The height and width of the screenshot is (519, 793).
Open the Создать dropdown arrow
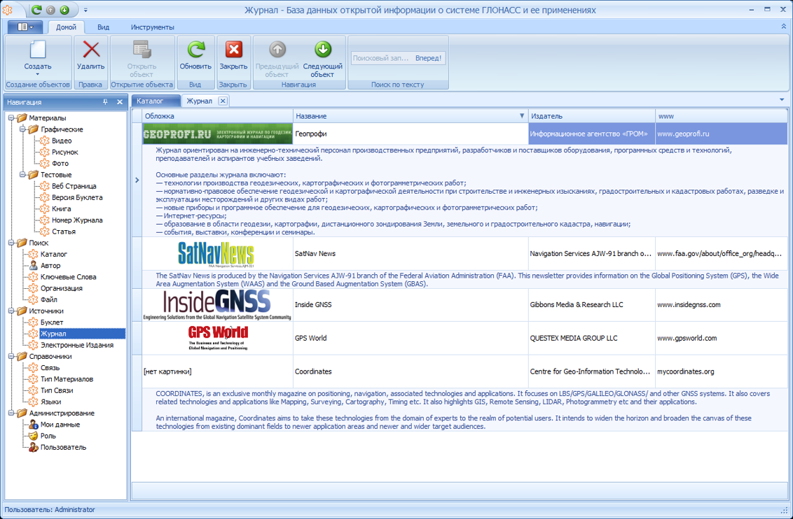tap(37, 74)
